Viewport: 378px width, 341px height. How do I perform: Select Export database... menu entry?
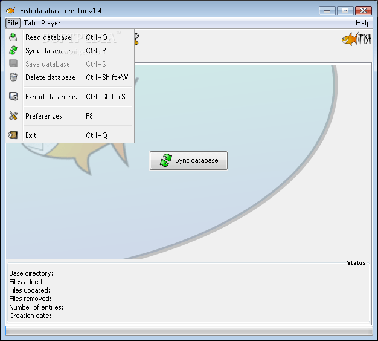pyautogui.click(x=69, y=97)
